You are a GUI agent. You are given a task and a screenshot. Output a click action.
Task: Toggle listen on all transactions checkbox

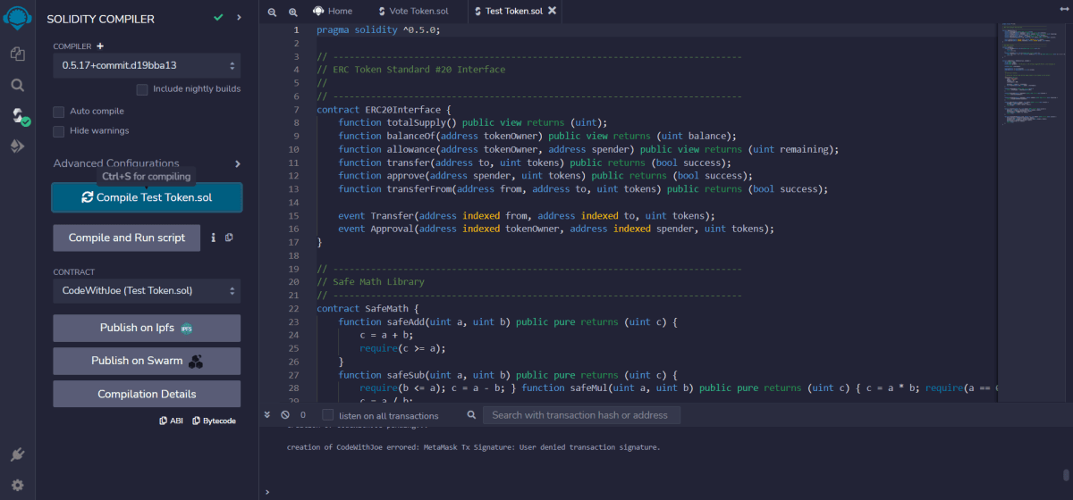click(x=328, y=415)
